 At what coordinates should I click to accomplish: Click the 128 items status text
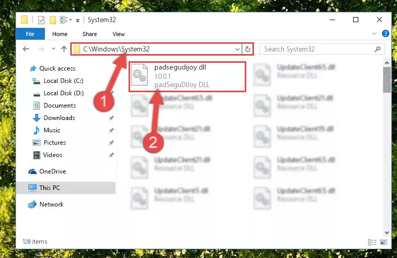coord(35,242)
